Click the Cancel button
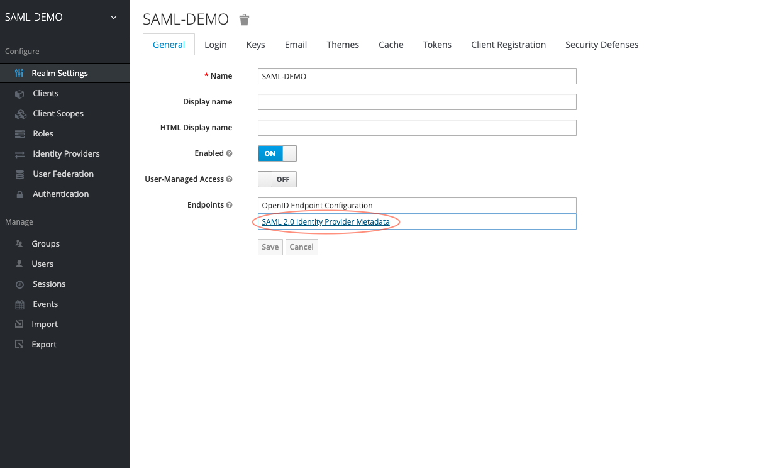The width and height of the screenshot is (771, 468). point(301,247)
